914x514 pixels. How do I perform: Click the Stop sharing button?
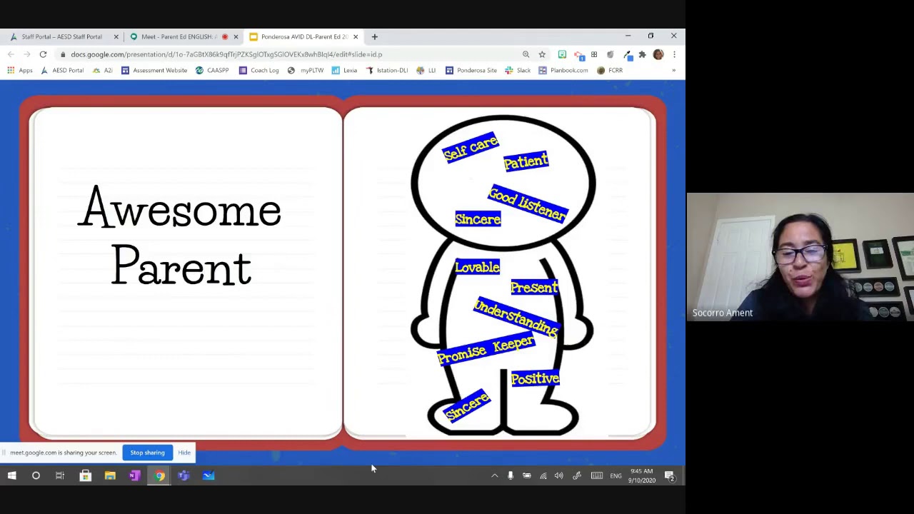click(147, 453)
